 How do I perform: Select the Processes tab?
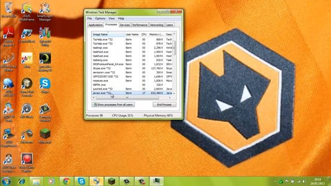[111, 24]
